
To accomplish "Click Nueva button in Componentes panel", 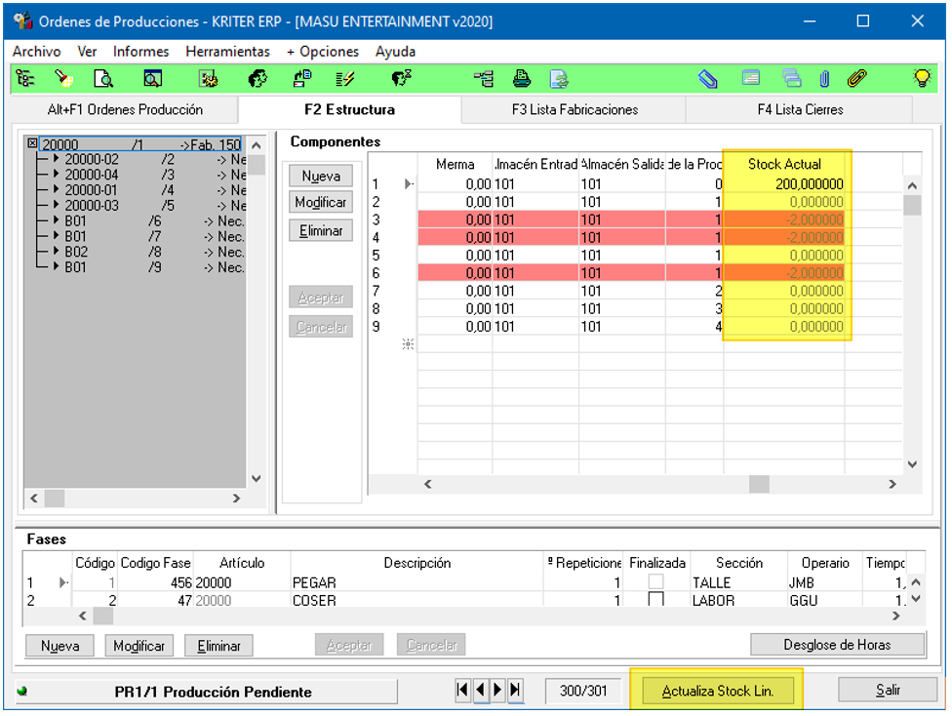I will [321, 177].
